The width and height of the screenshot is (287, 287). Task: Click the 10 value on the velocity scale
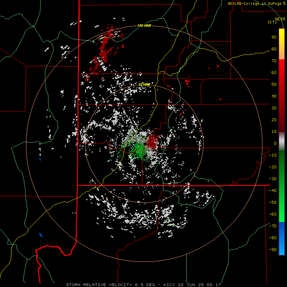[x=274, y=132]
